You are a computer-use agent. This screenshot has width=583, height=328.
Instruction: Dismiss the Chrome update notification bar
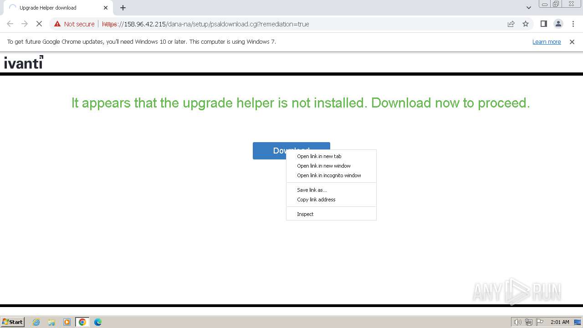point(572,42)
